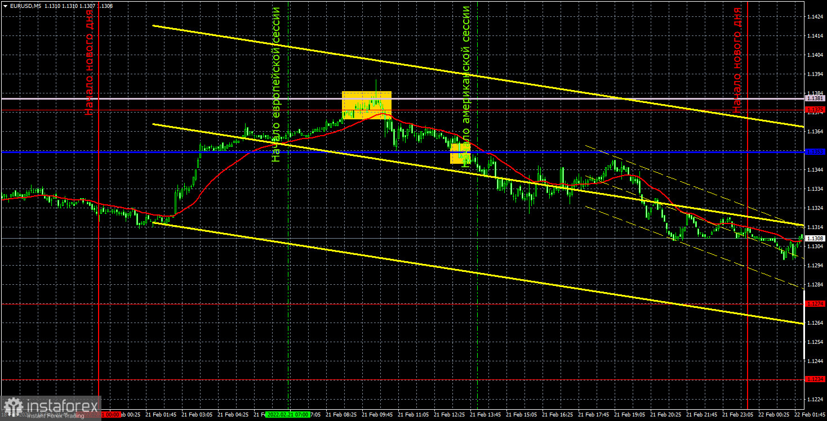Click the 21 Feb 16:25 time label
The height and width of the screenshot is (421, 827).
tap(559, 414)
